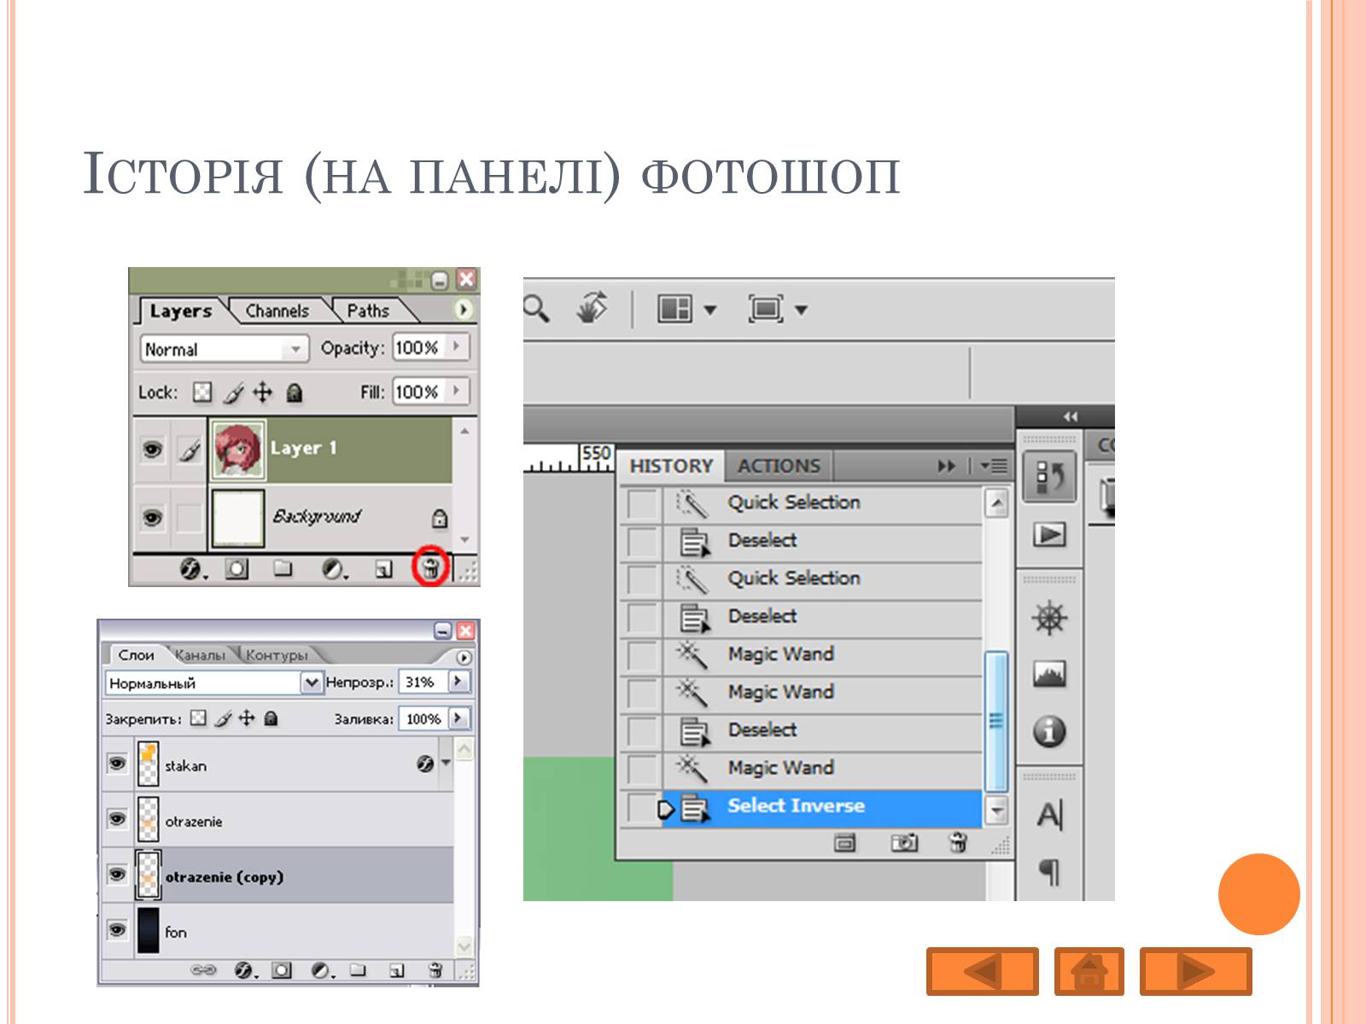Image resolution: width=1366 pixels, height=1024 pixels.
Task: Delete current state trash in History panel
Action: (958, 843)
